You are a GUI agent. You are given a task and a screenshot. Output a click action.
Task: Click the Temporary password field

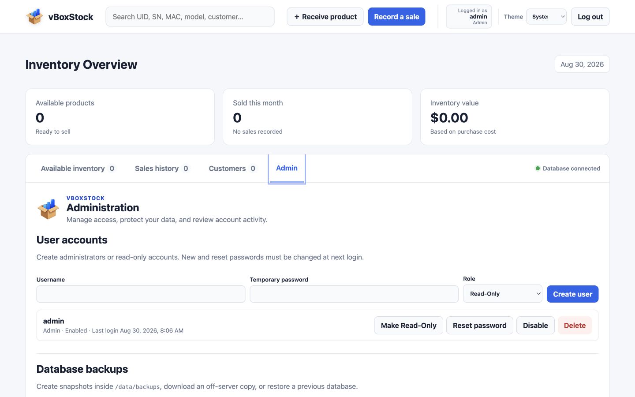pos(354,294)
